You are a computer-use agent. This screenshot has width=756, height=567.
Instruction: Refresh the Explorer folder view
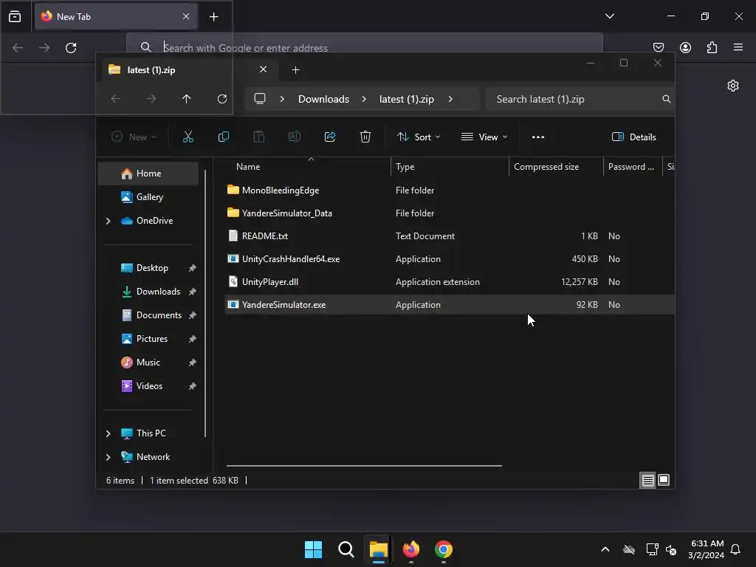tap(221, 99)
